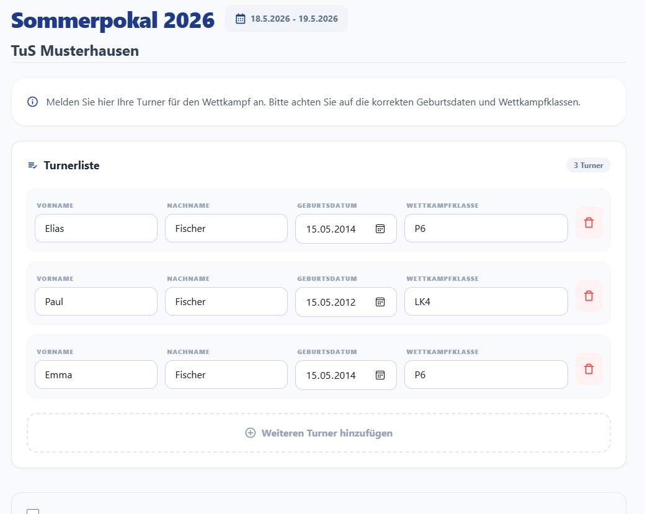Click the Turnerliste checklist icon

click(x=32, y=166)
